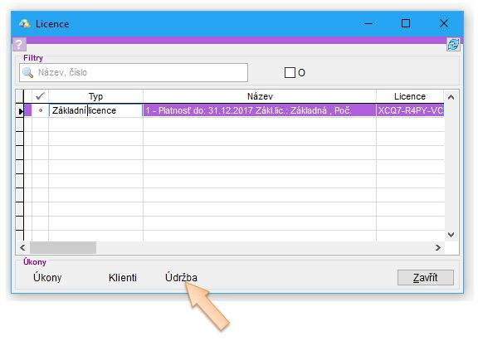Toggle the O checkbox in Filtry

tap(290, 72)
